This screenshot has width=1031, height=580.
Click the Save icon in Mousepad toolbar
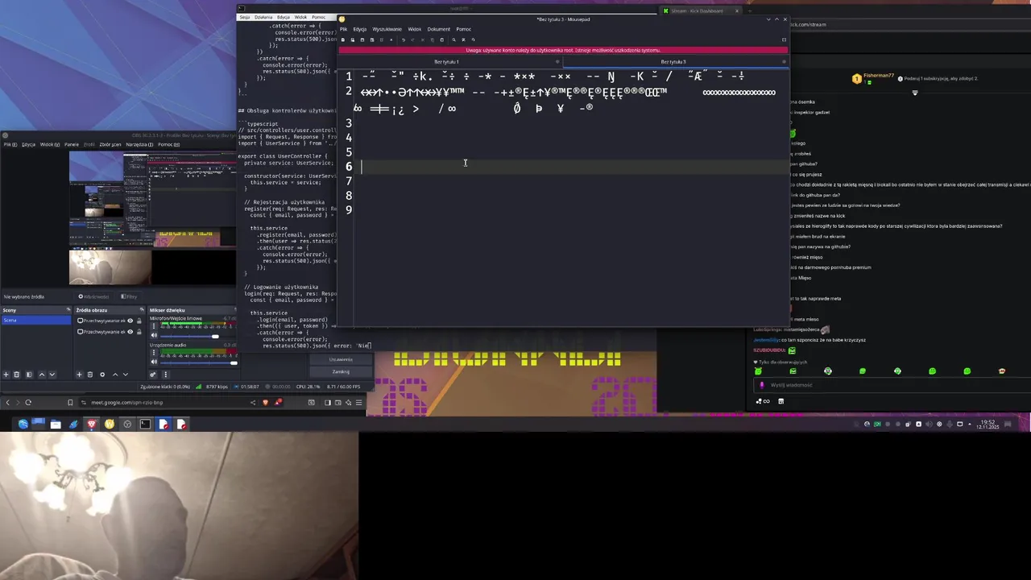[x=362, y=39]
